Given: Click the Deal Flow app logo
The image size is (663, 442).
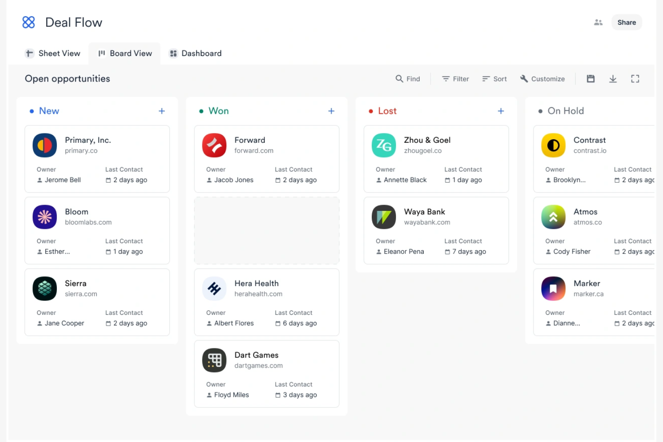Looking at the screenshot, I should (x=28, y=22).
